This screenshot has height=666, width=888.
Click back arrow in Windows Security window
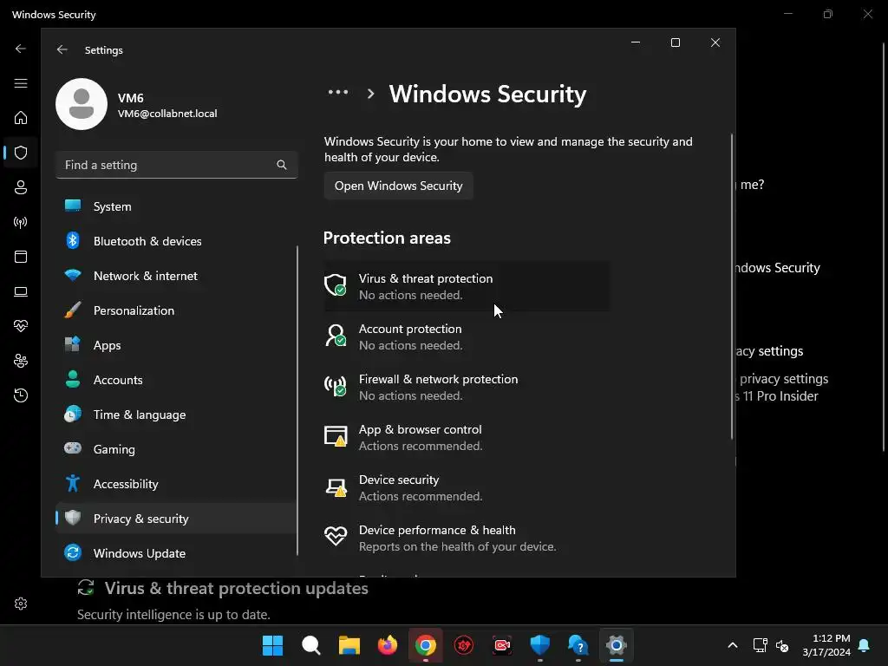tap(21, 49)
